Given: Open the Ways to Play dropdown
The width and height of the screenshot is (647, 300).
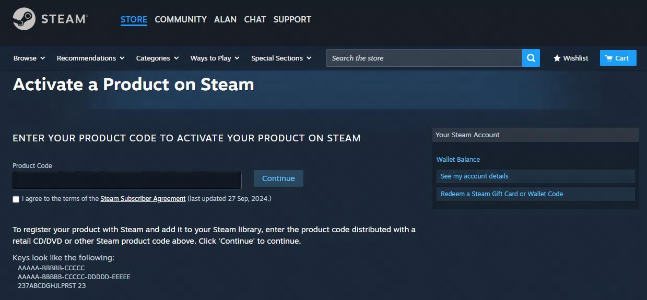Looking at the screenshot, I should tap(215, 58).
